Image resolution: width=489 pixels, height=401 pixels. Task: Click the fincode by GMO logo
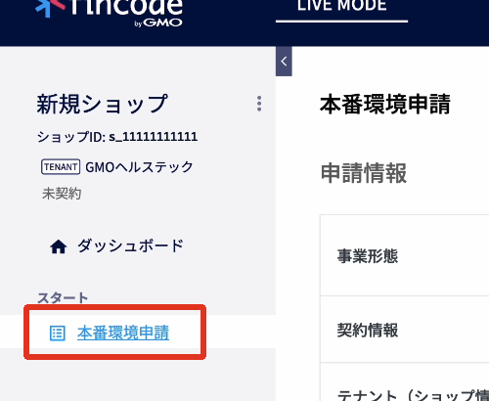pyautogui.click(x=110, y=12)
